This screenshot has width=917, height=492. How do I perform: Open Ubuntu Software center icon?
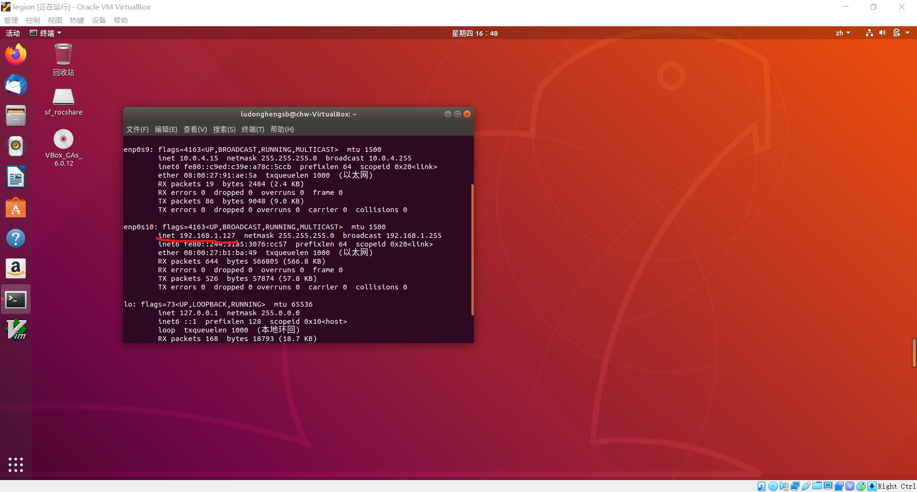coord(16,208)
